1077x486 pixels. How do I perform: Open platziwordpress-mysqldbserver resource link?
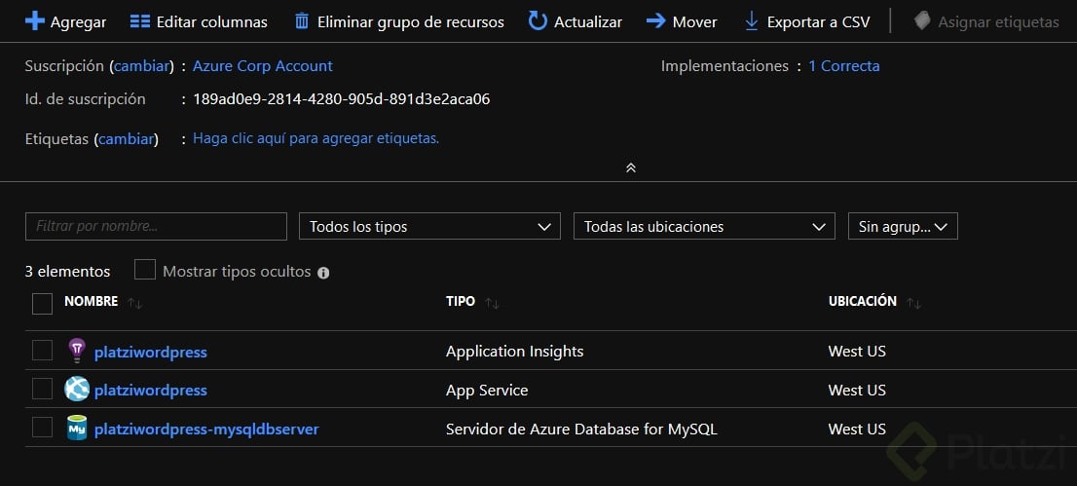(206, 429)
